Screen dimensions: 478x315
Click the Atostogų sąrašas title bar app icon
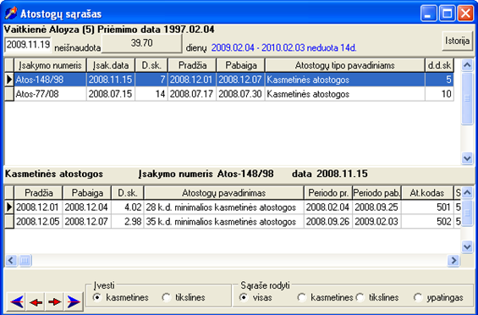pyautogui.click(x=11, y=14)
